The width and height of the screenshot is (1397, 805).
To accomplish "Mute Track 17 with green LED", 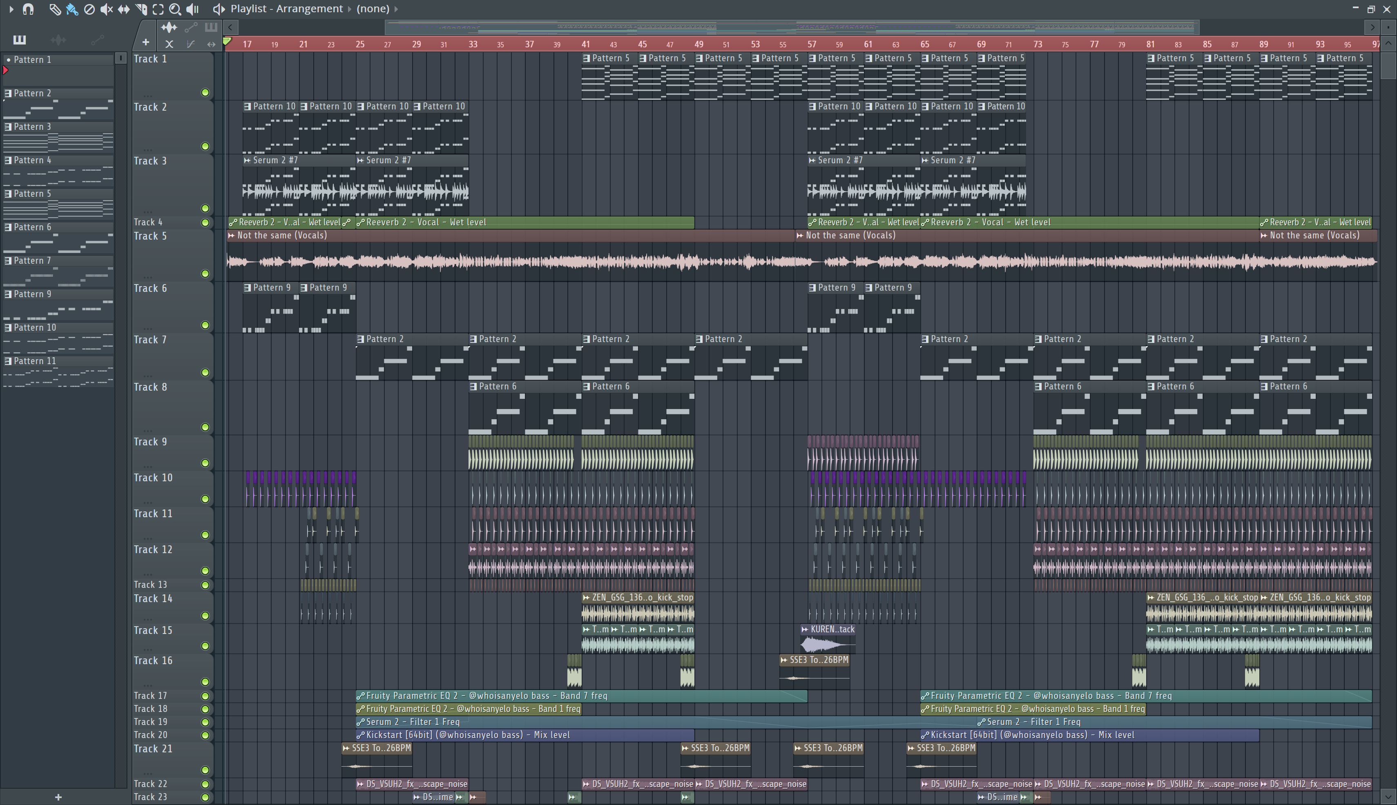I will coord(205,696).
